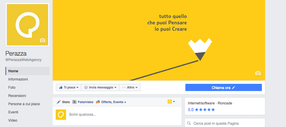286x127 pixels.
Task: Open the Invia messaggio dropdown
Action: [100, 87]
